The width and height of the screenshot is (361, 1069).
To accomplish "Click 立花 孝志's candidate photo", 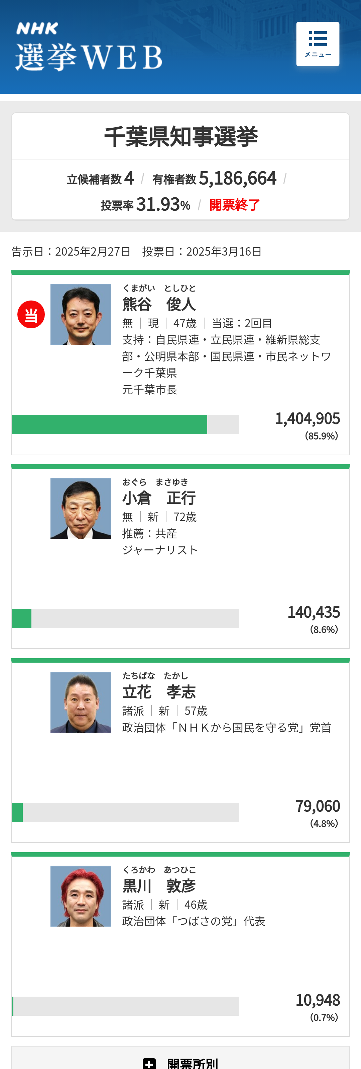I will 81,702.
